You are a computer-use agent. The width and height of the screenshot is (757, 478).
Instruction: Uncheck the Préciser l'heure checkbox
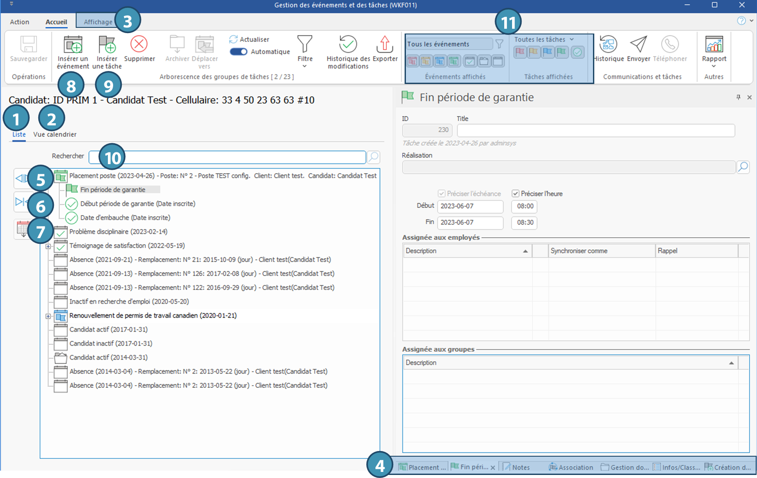(516, 194)
